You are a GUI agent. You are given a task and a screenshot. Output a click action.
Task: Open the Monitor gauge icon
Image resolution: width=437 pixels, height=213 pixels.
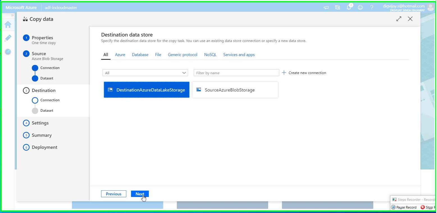coord(8,52)
